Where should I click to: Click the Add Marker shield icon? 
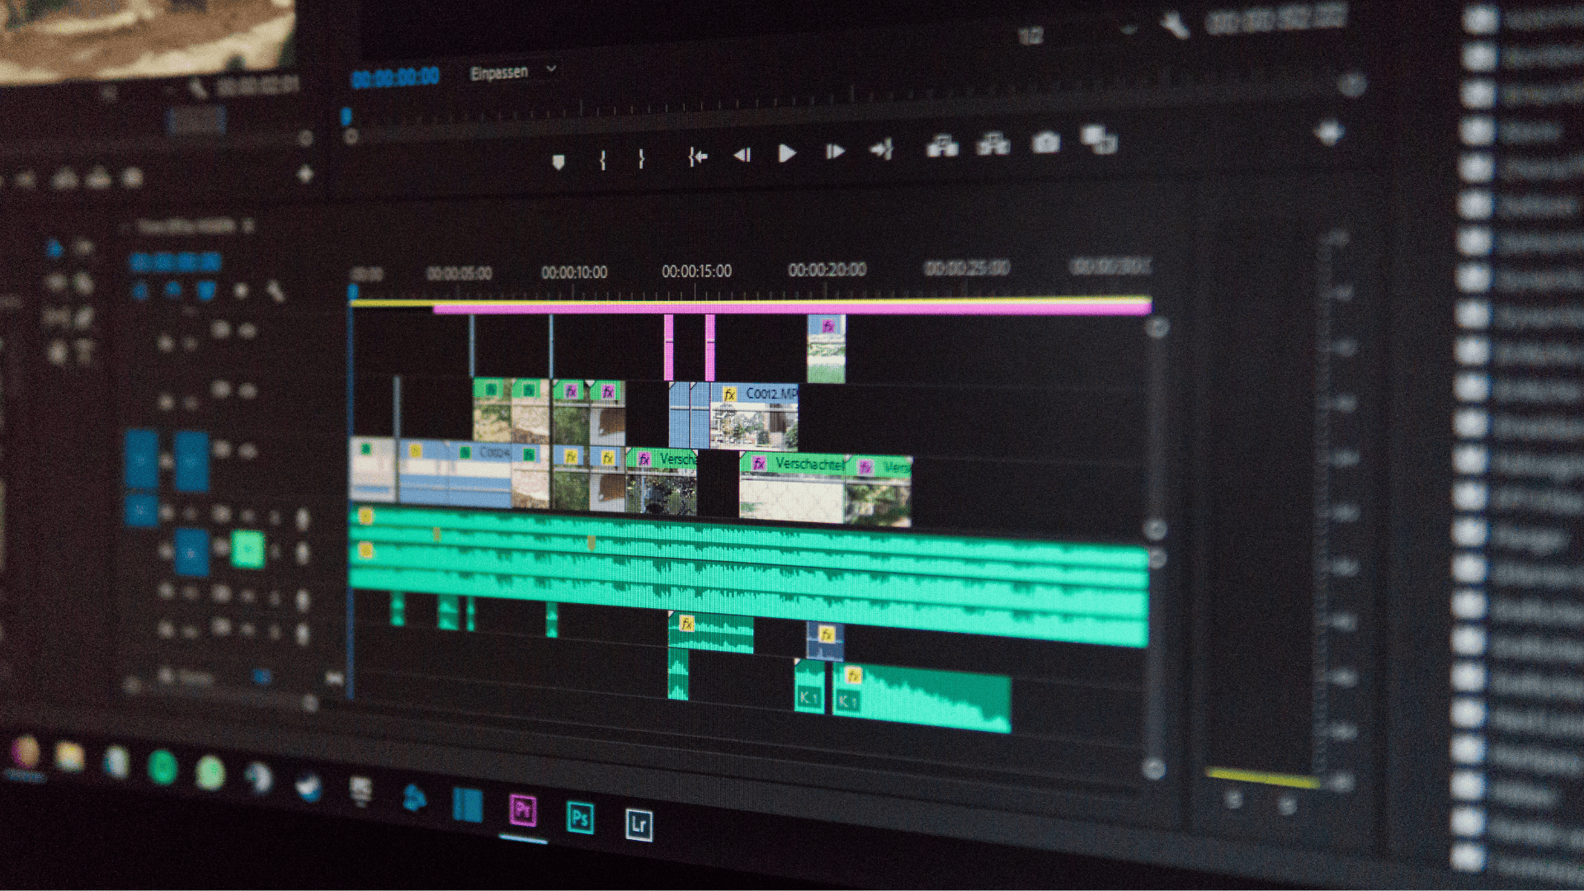pyautogui.click(x=559, y=162)
